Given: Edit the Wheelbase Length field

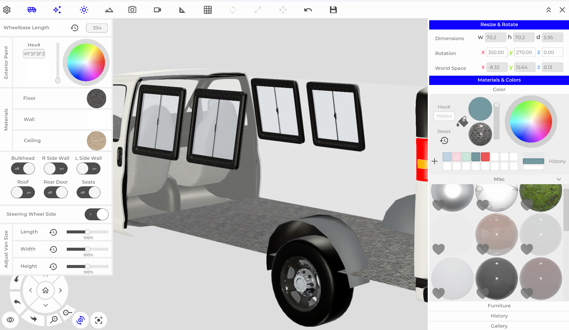Looking at the screenshot, I should click(97, 28).
